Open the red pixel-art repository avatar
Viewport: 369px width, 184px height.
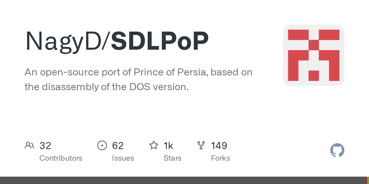(313, 55)
